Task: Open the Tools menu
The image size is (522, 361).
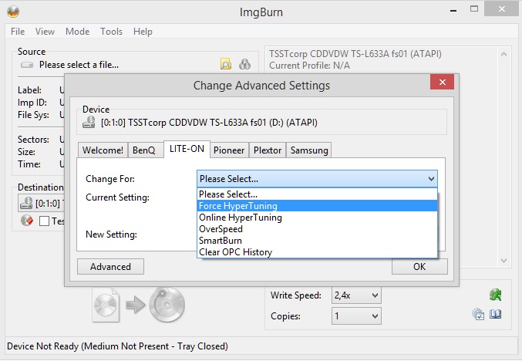Action: tap(111, 32)
